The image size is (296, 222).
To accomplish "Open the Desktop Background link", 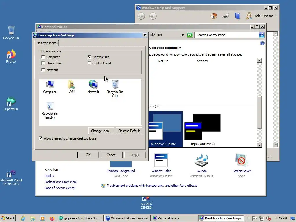I will point(121,171).
